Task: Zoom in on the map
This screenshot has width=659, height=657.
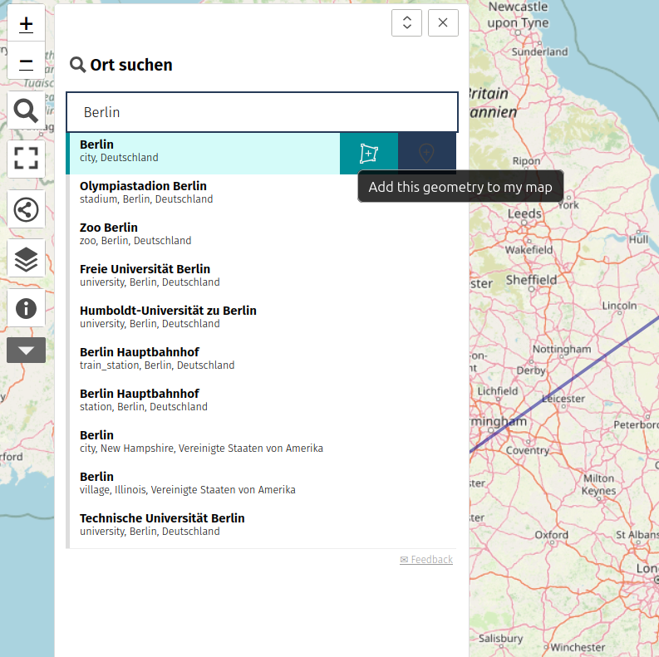Action: (27, 23)
